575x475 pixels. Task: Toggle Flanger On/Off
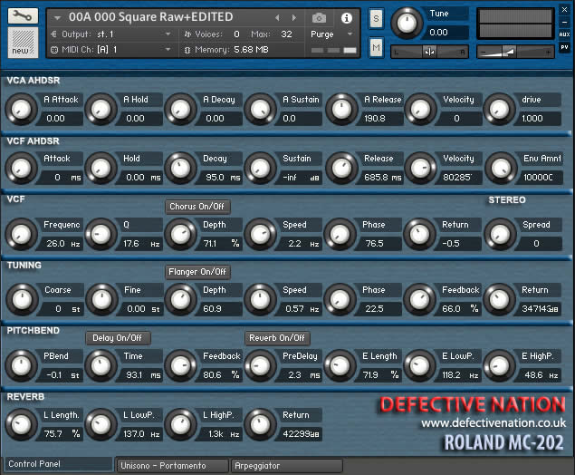(x=197, y=272)
